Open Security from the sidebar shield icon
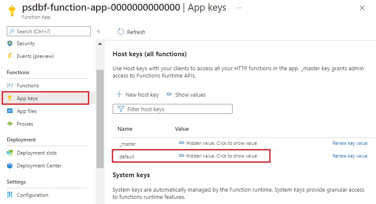 point(10,43)
